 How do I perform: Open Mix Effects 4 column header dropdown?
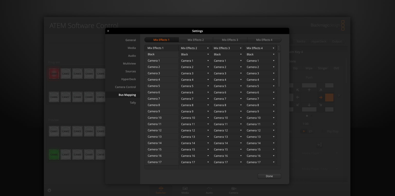(261, 48)
